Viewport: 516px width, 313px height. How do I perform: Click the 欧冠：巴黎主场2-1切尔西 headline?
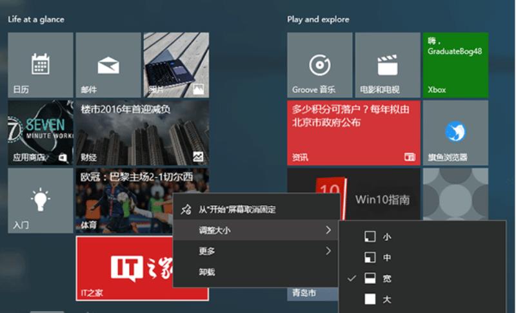tap(137, 177)
